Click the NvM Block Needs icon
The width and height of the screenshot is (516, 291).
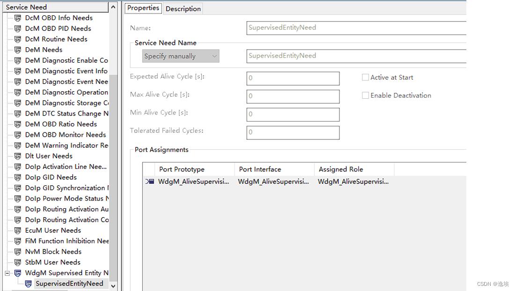[17, 251]
